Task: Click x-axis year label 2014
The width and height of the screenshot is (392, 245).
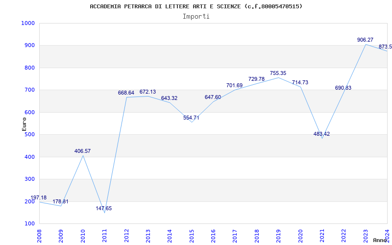Action: 170,236
